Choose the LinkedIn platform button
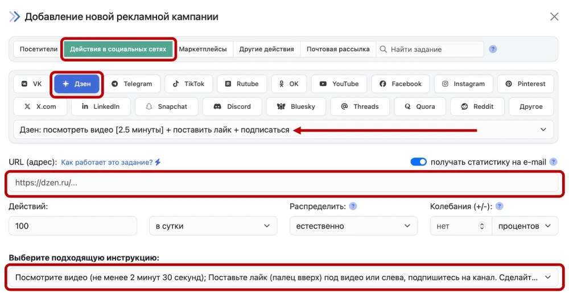 click(x=101, y=106)
